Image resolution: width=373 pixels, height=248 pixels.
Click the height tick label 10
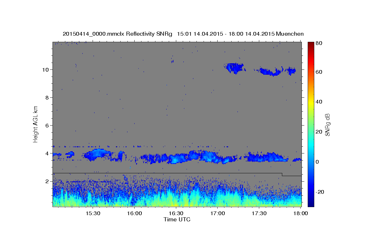coord(46,69)
